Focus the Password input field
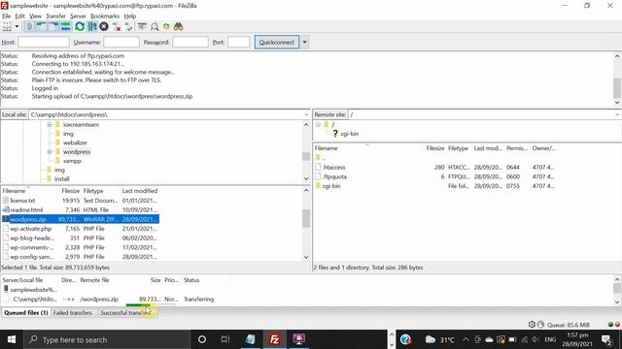622x349 pixels. [190, 42]
